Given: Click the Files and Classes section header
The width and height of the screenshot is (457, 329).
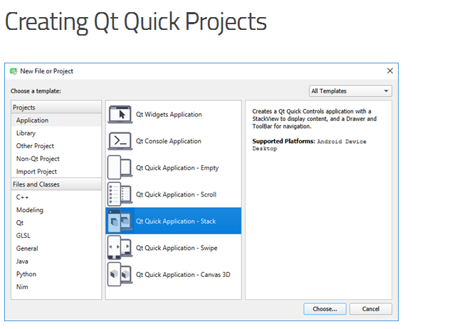Looking at the screenshot, I should [56, 184].
